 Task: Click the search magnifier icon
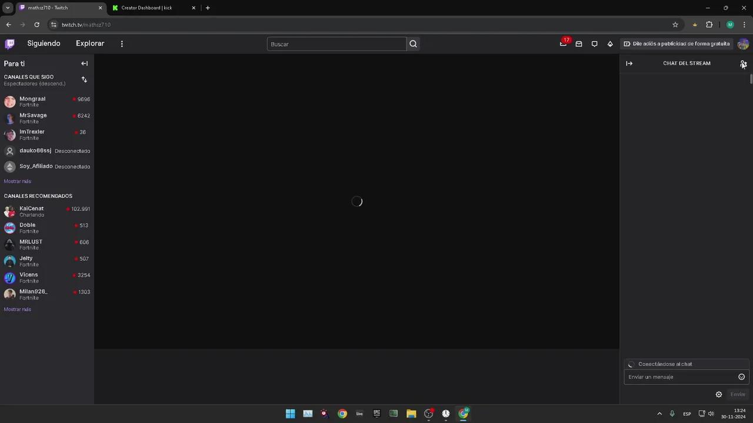point(413,43)
